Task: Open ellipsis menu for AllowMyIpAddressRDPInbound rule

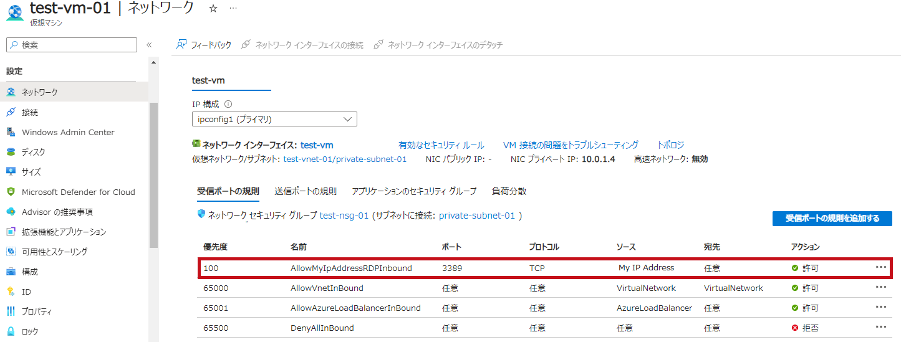Action: tap(880, 267)
